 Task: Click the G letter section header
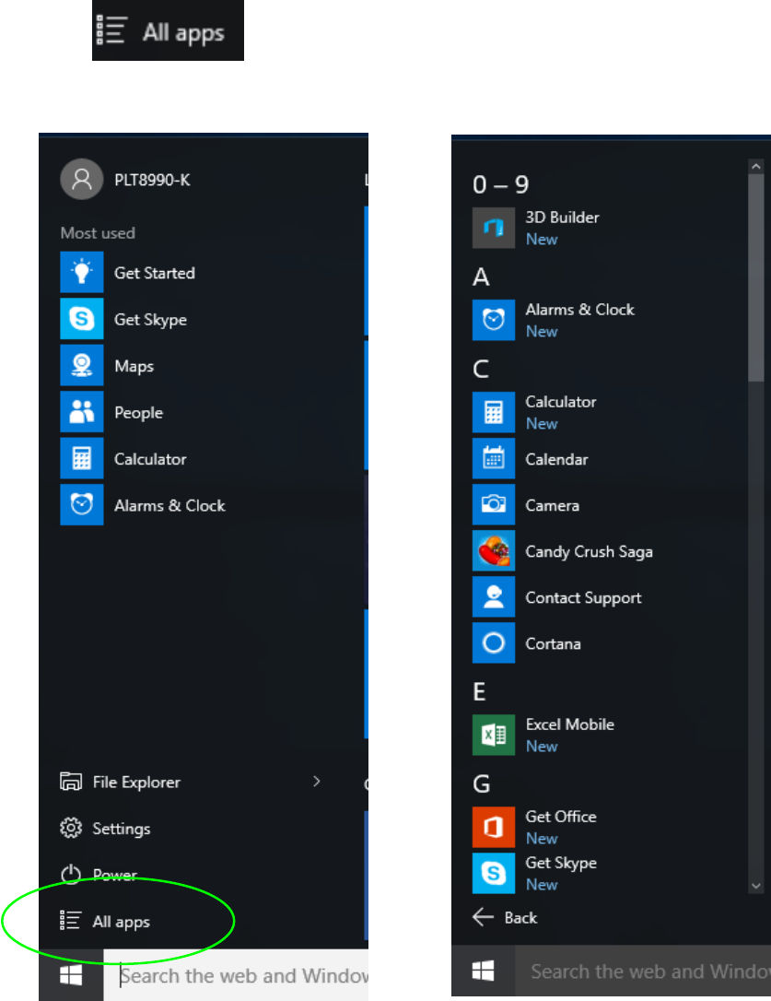482,784
